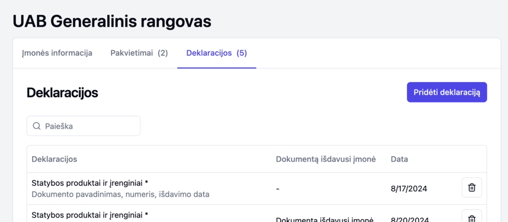Focus the Paieška search field

coord(83,126)
